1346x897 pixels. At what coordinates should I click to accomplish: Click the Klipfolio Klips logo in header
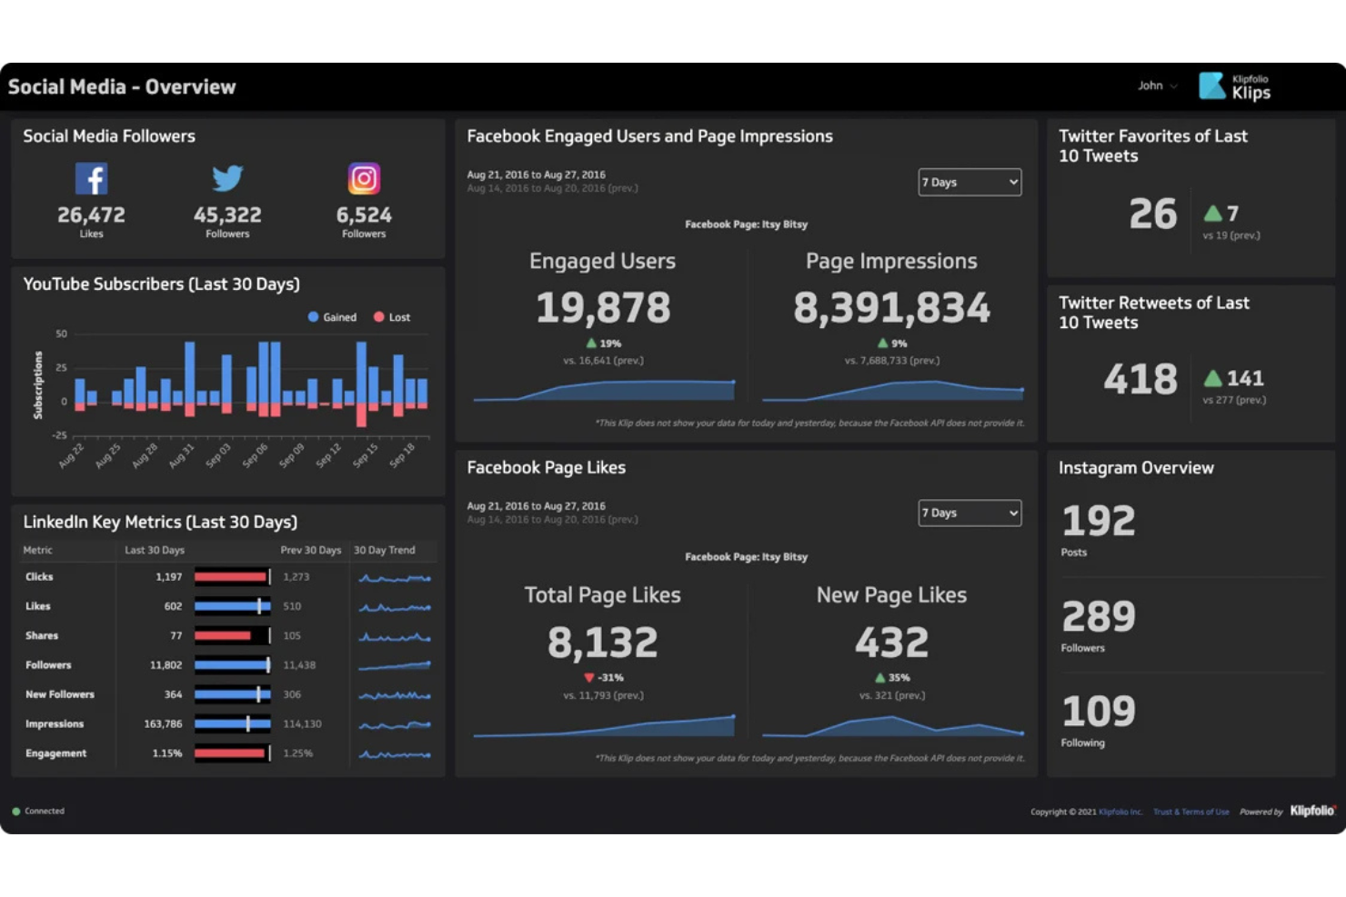click(x=1234, y=86)
